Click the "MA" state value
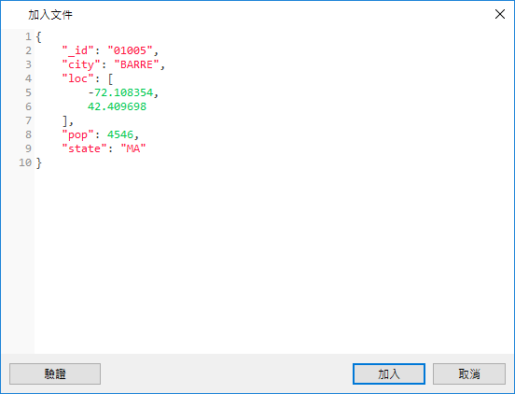515x394 pixels. [x=133, y=148]
